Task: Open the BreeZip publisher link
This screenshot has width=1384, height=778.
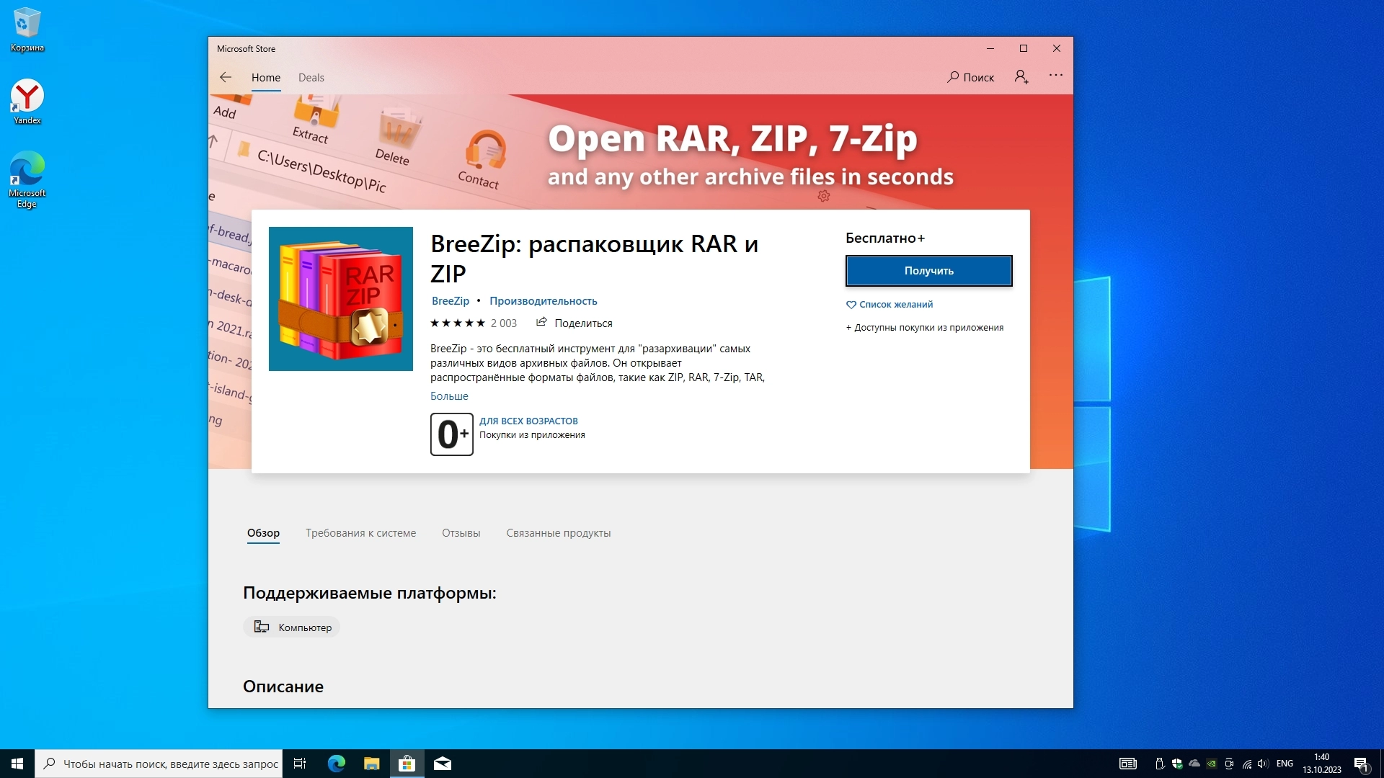Action: click(x=450, y=301)
